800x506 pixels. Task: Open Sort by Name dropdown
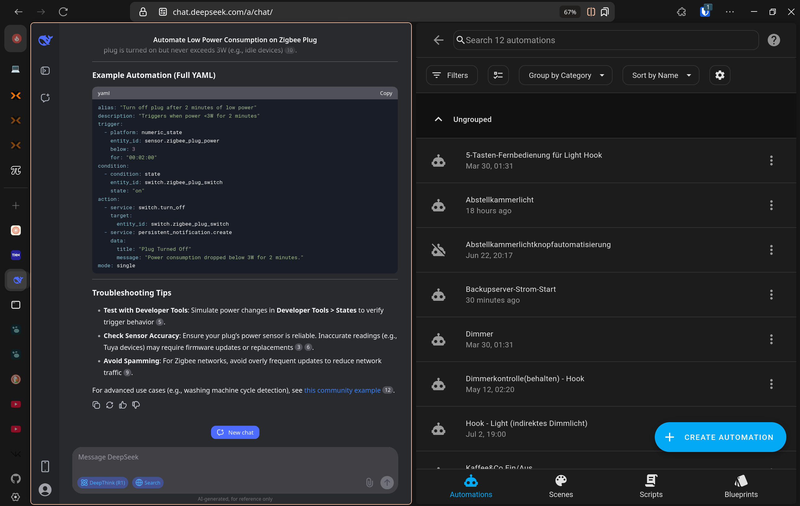(x=660, y=75)
